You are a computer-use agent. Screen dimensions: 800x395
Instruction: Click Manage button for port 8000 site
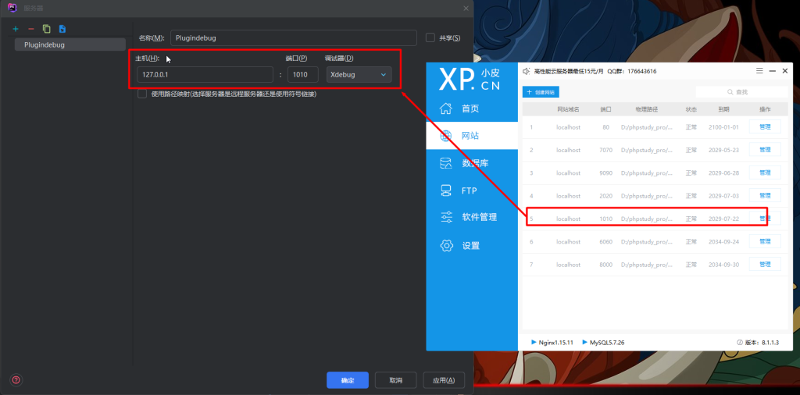765,264
